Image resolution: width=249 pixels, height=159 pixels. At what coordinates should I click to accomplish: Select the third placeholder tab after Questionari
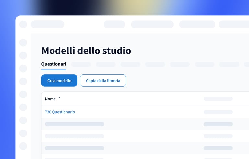coord(130,64)
